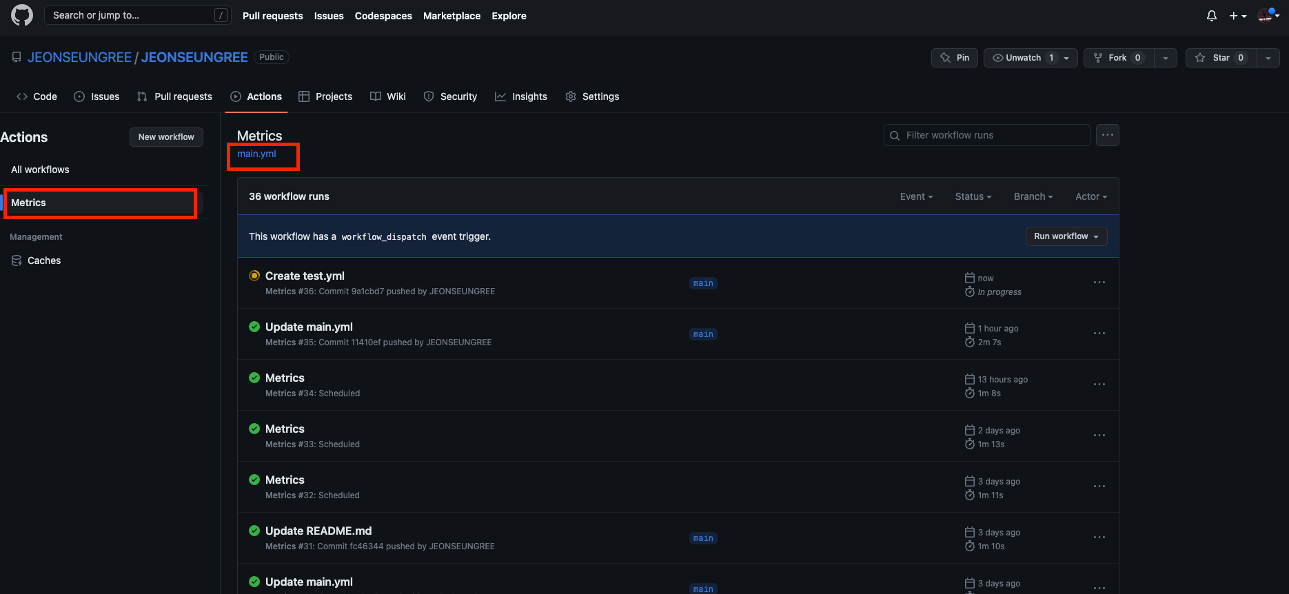1289x594 pixels.
Task: Open the main.yml workflow file link
Action: point(256,154)
